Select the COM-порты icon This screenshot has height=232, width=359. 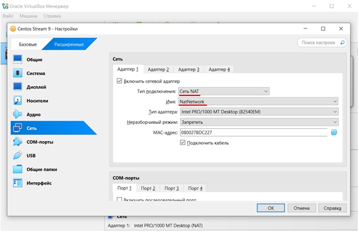coord(18,142)
